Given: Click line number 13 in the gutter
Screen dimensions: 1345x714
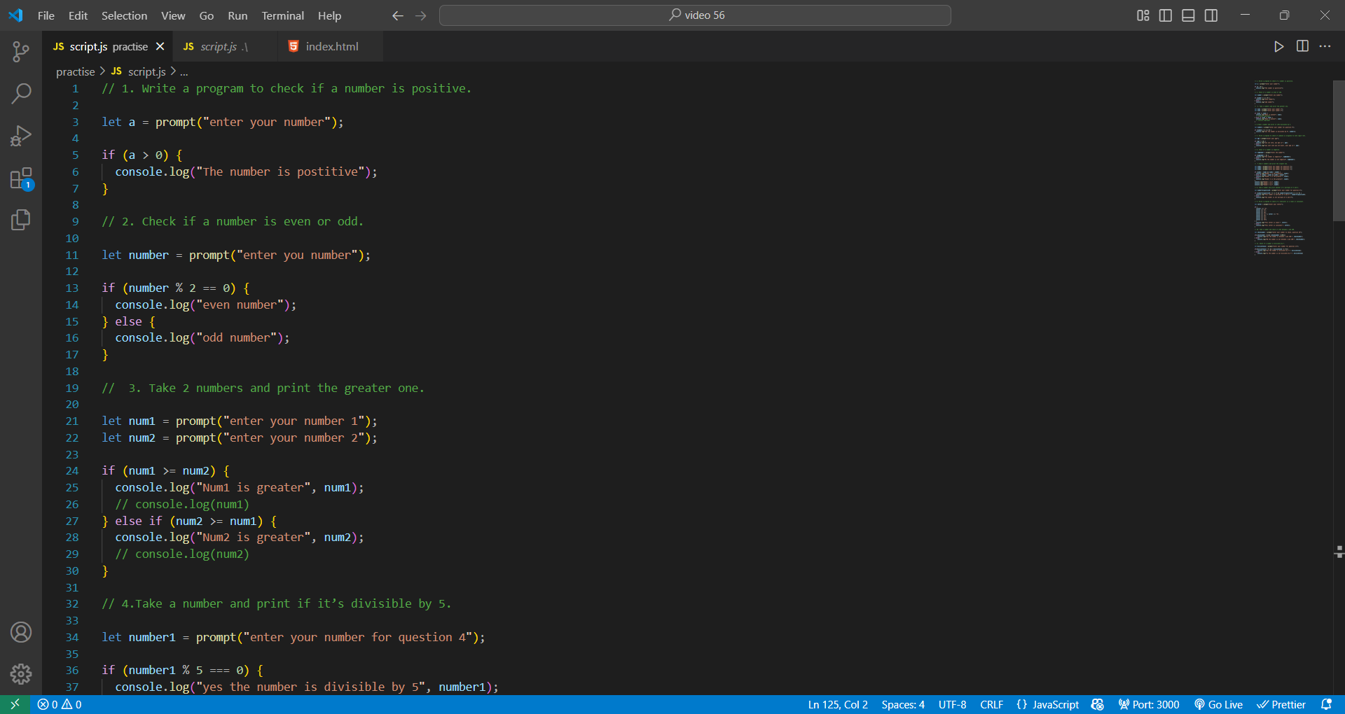Looking at the screenshot, I should [x=72, y=288].
